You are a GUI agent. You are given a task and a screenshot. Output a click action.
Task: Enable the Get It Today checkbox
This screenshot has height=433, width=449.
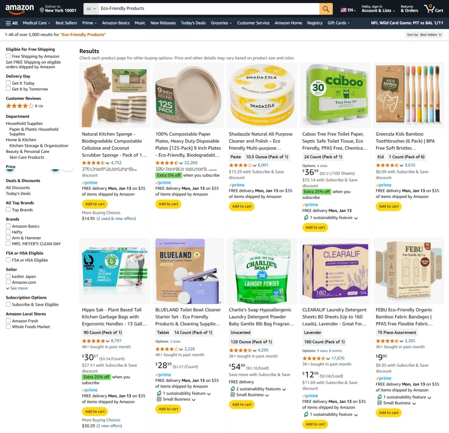pos(8,83)
